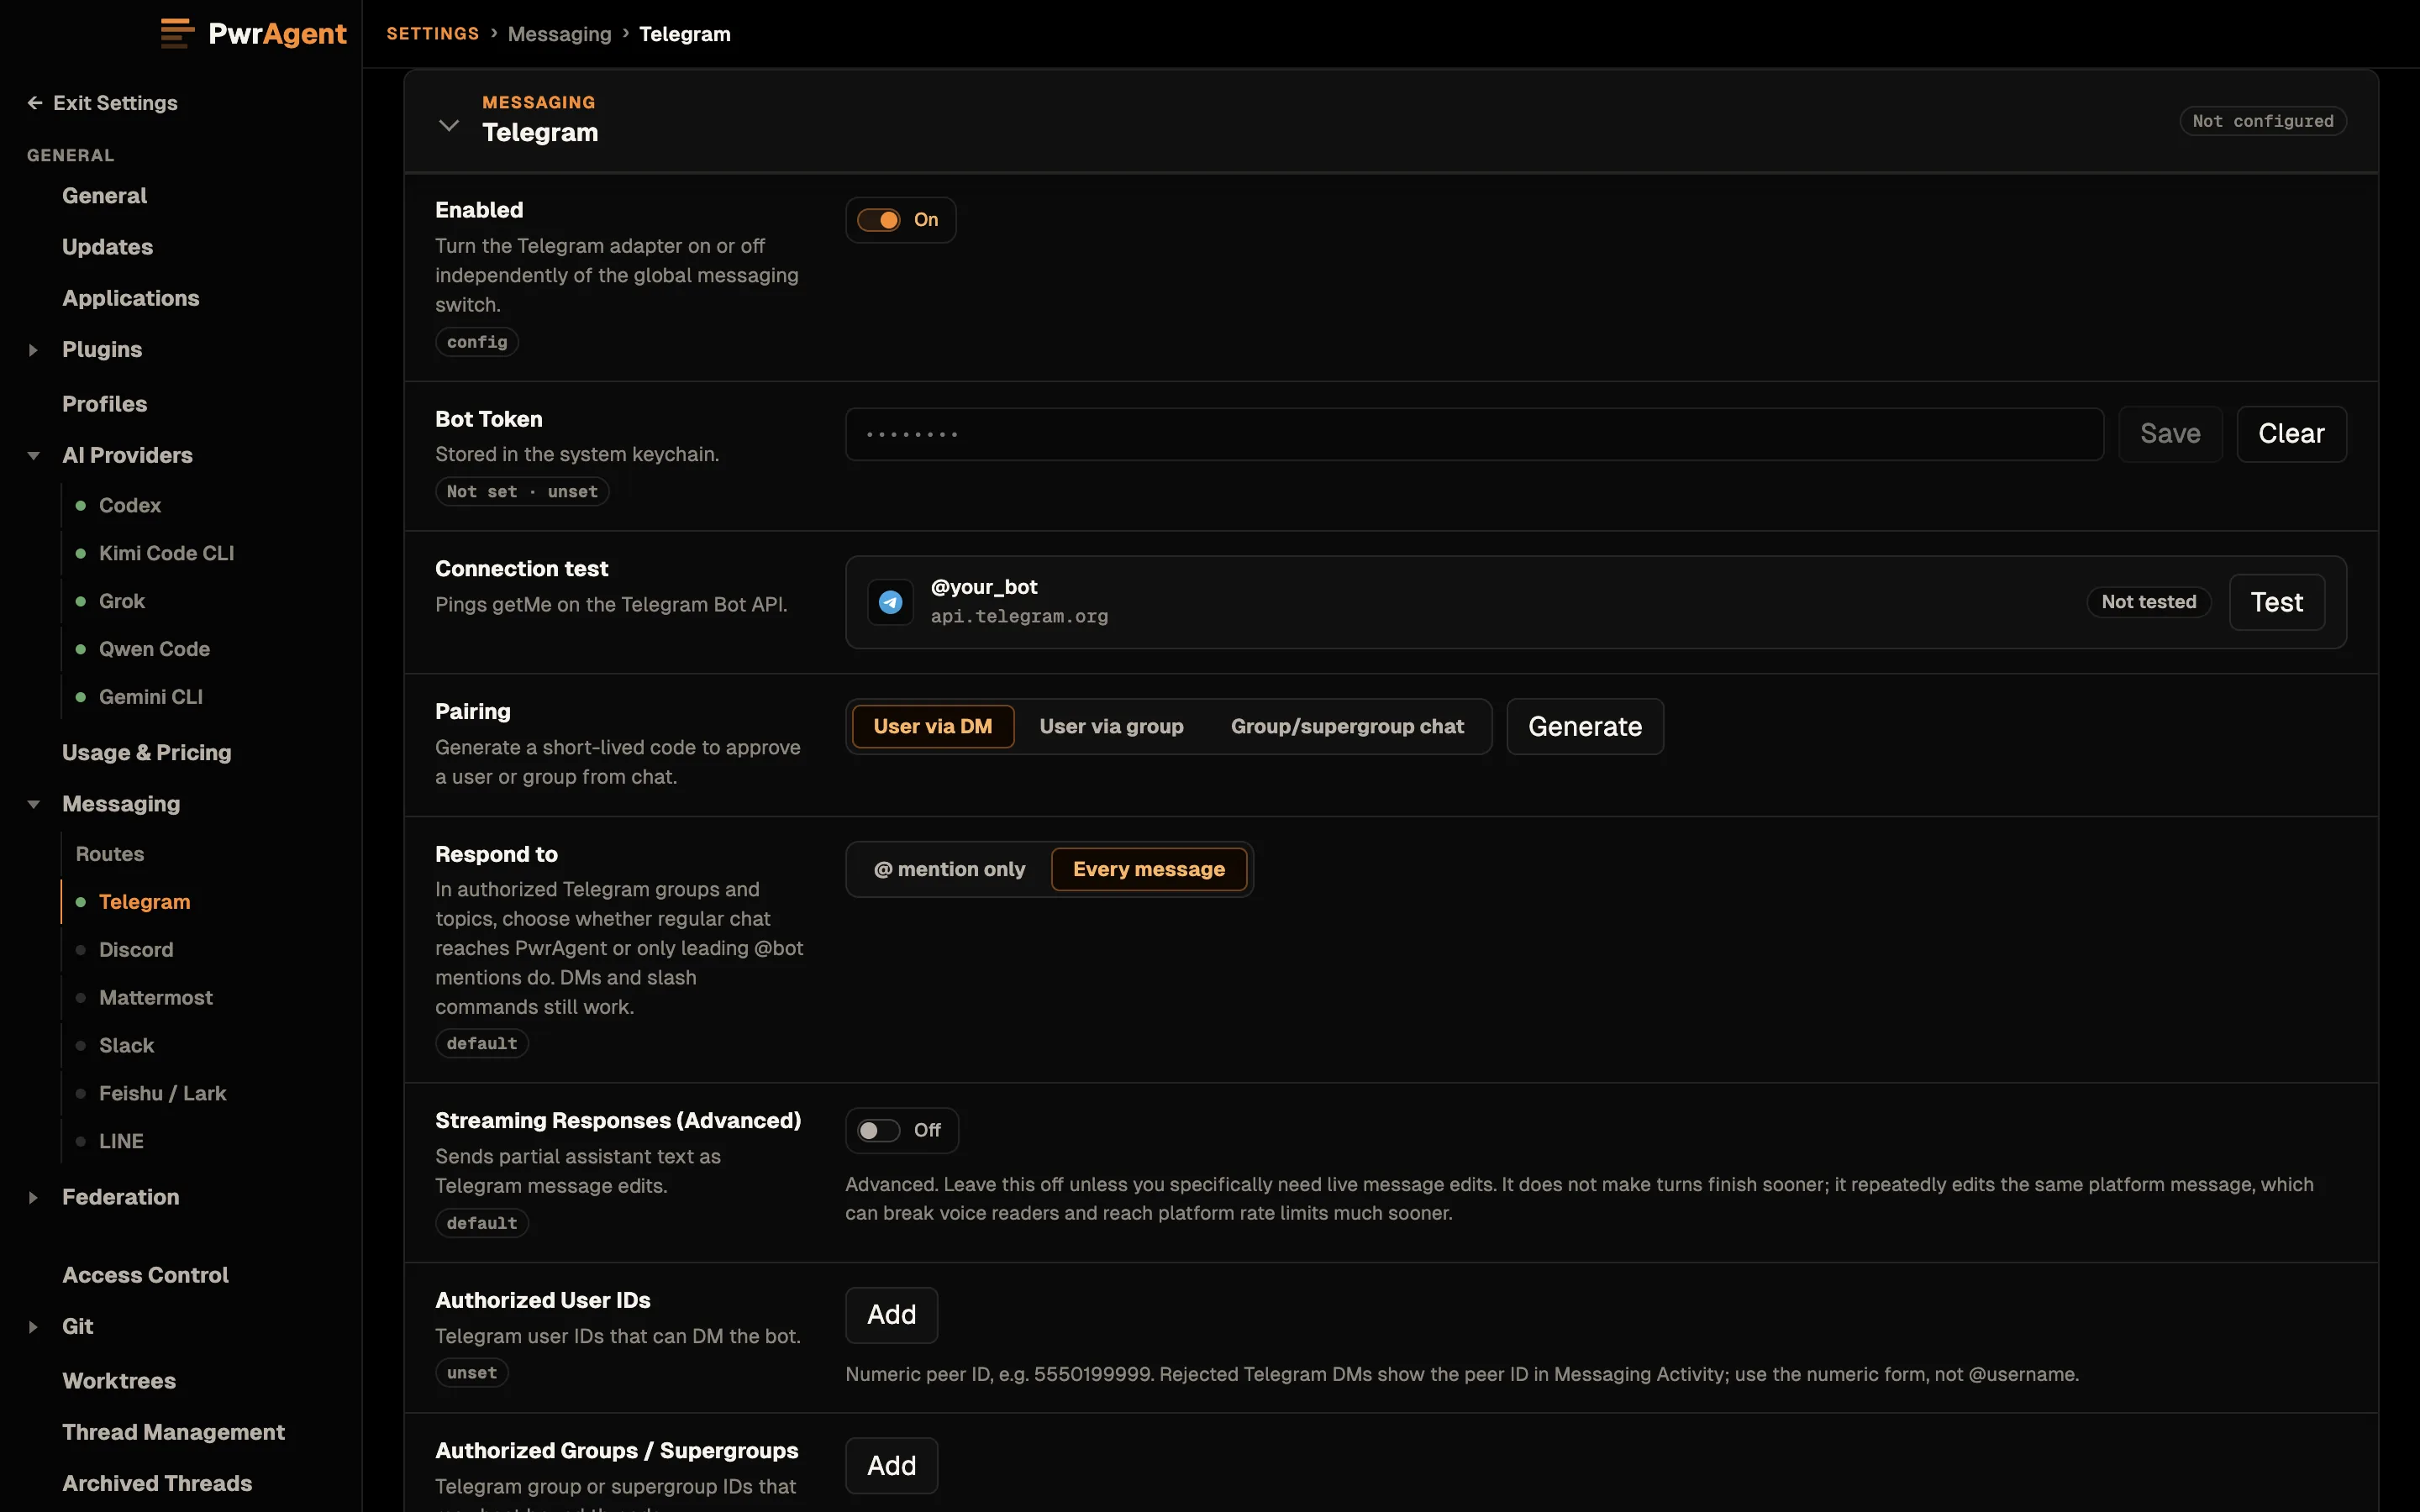Screen dimensions: 2420x1512
Task: Expand the Git sidebar group
Action: [33, 1327]
